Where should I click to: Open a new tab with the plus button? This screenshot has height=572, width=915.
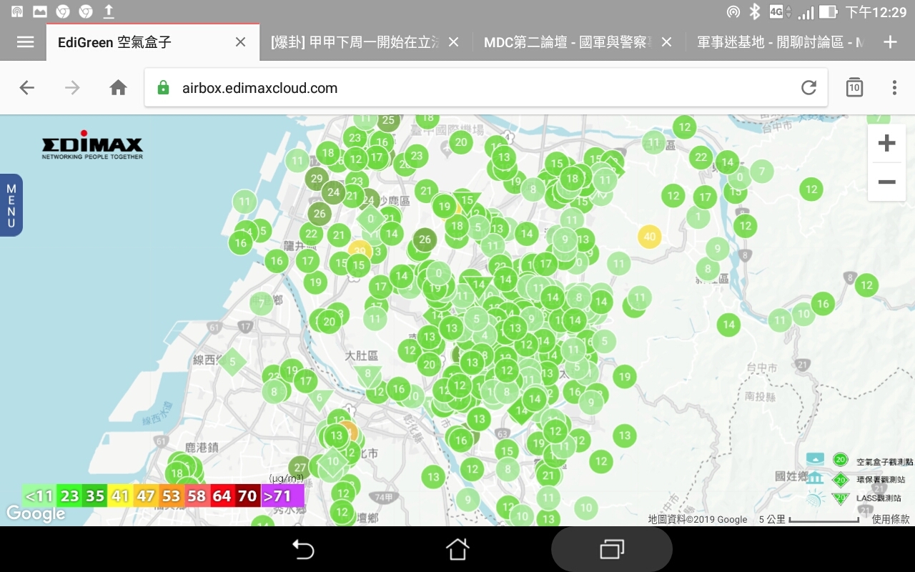pos(890,42)
